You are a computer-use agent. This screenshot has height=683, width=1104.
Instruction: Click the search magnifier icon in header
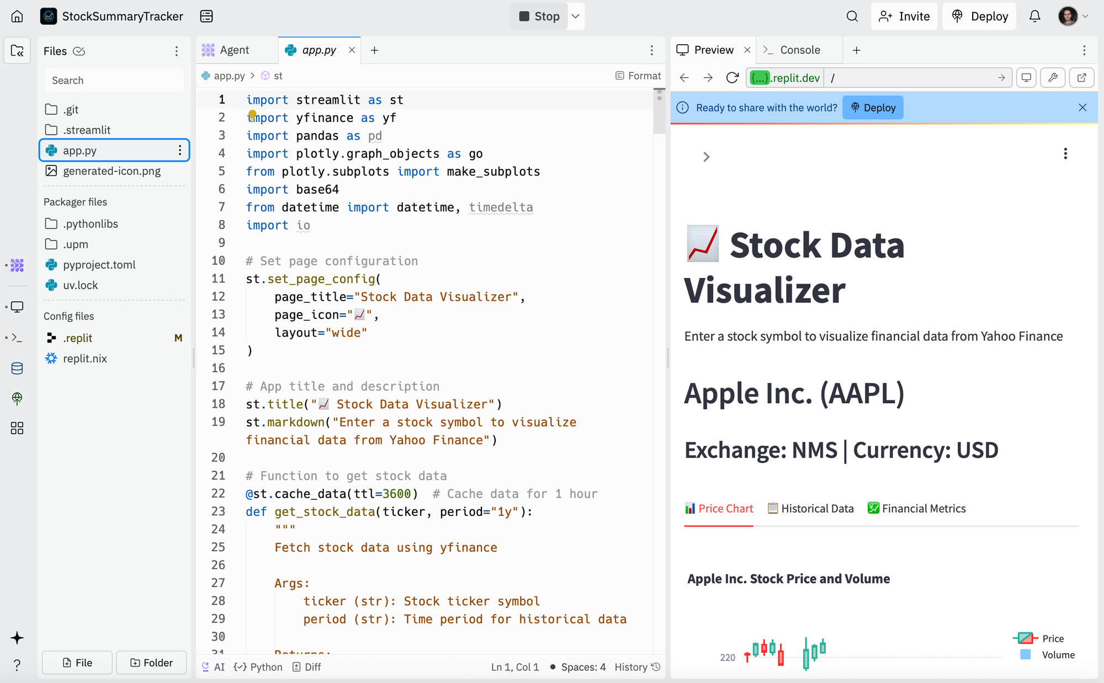[852, 16]
